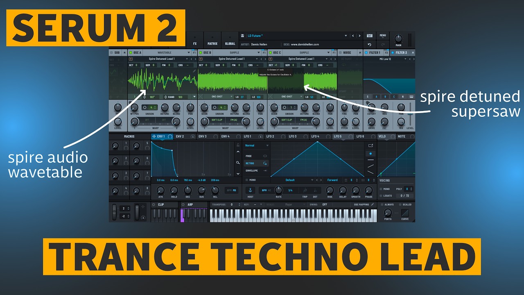Click the envelope lock icon
Screen dimensions: 524x295
tap(238, 145)
